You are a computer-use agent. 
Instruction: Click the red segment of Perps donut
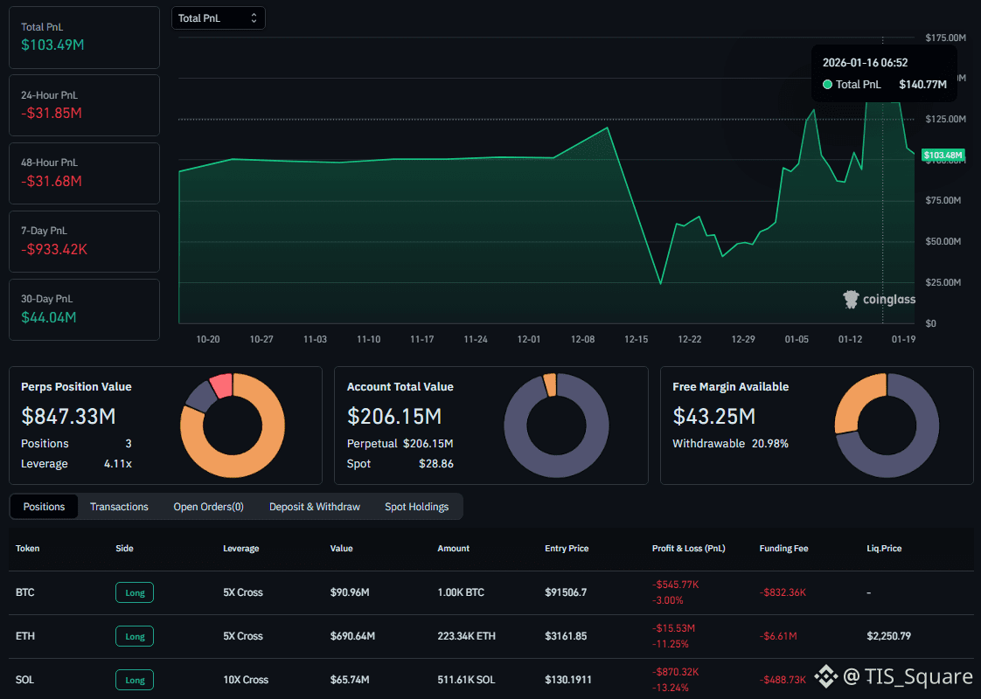click(x=221, y=384)
